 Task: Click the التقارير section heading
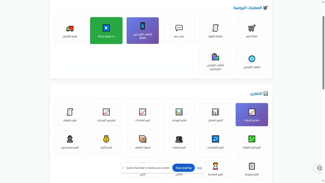point(259,94)
